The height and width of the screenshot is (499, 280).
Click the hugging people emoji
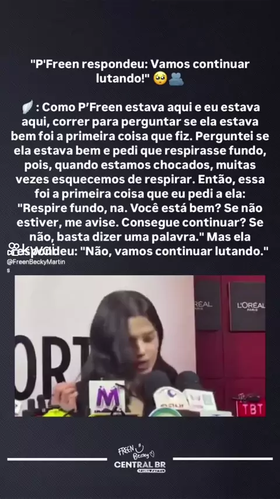coord(176,78)
